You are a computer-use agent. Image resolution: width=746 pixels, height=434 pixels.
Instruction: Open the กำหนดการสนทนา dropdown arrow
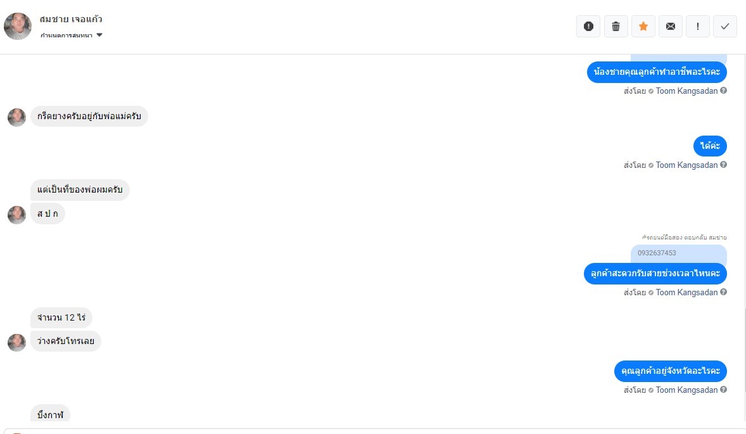(99, 35)
